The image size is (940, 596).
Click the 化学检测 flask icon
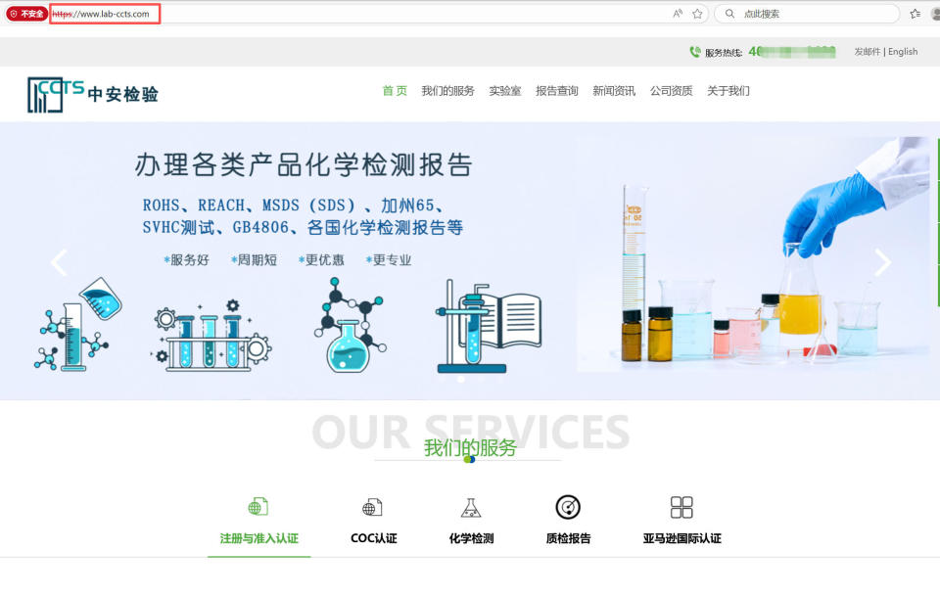pos(472,505)
